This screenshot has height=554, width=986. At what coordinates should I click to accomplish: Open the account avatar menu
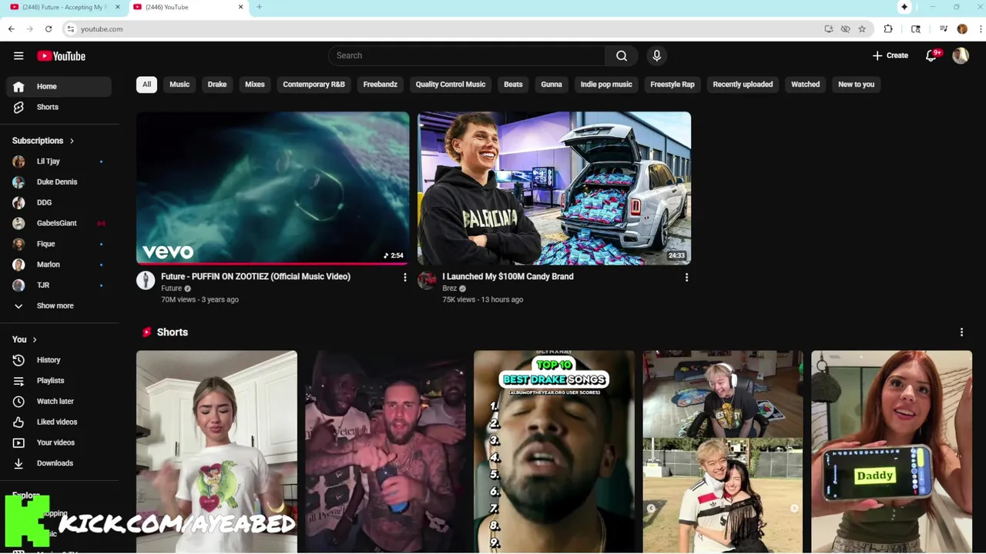[961, 55]
